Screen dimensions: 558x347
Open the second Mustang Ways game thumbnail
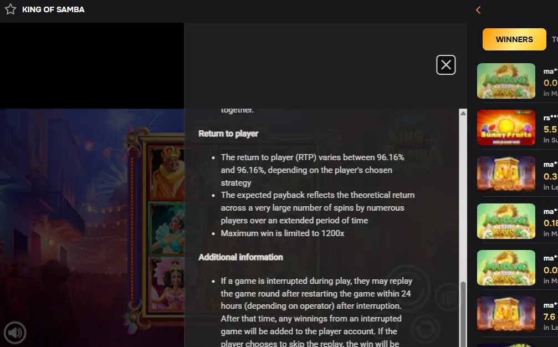coord(506,221)
